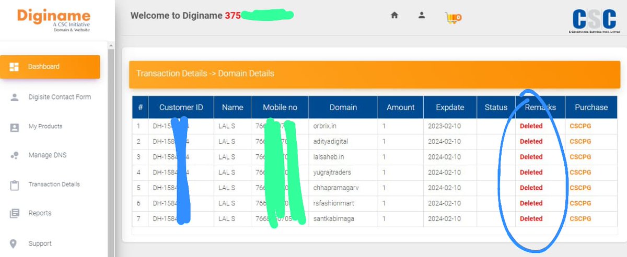Click CSCPG link for chhapramagarv row
Viewport: 627px width, 257px height.
[580, 188]
